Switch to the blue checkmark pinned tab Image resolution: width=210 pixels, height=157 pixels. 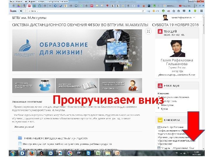[x=61, y=6]
